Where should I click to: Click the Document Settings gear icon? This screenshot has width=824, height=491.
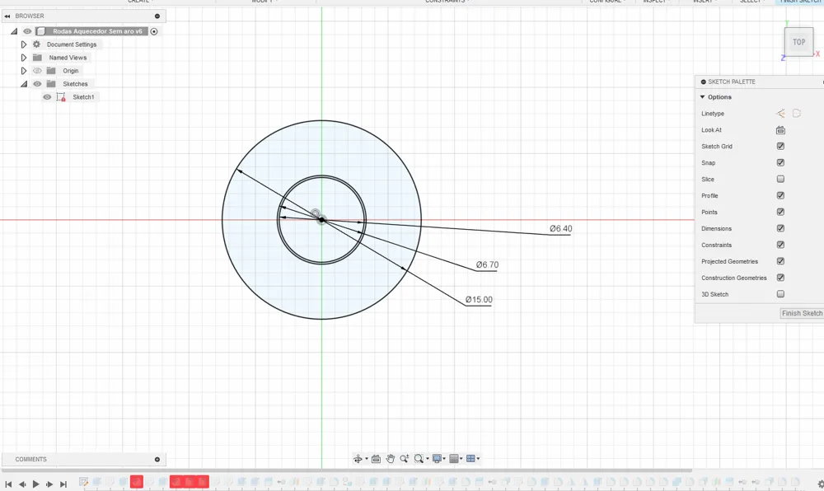pyautogui.click(x=36, y=44)
